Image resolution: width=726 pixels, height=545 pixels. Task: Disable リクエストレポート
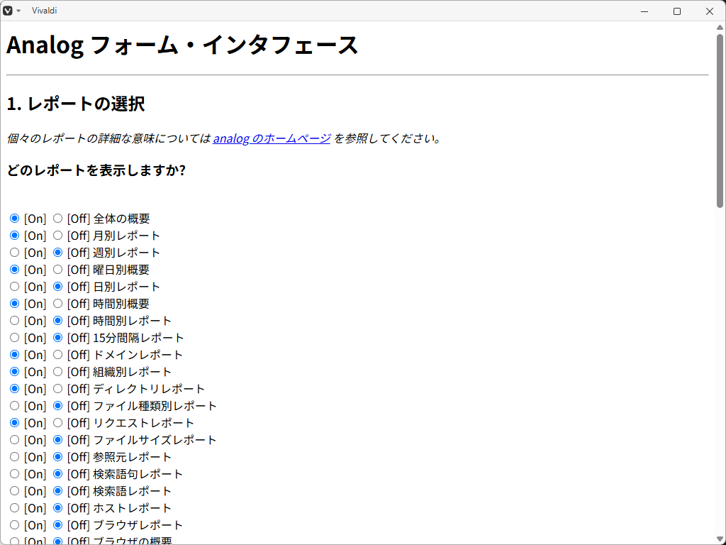coord(57,423)
